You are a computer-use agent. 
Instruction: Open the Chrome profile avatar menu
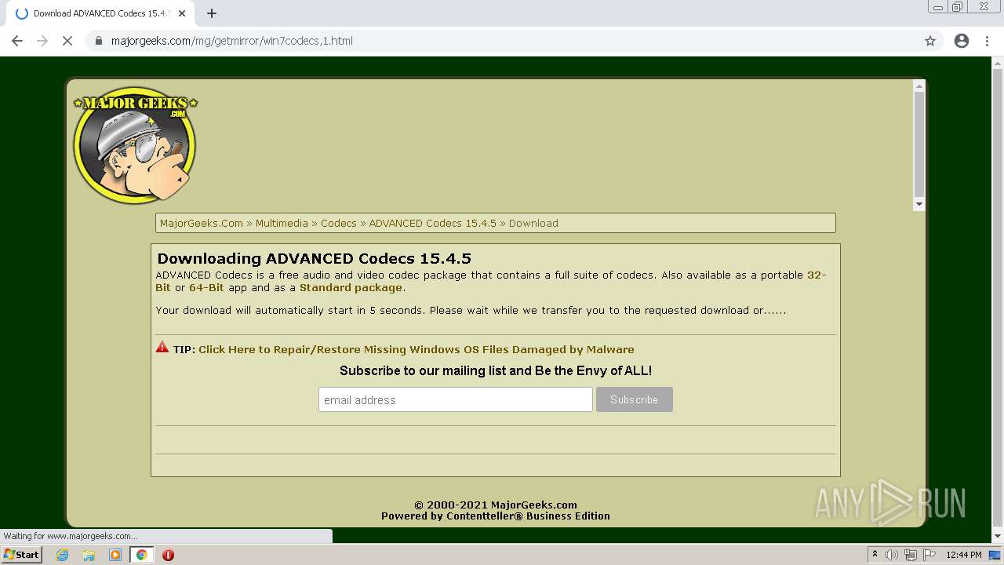pos(962,41)
